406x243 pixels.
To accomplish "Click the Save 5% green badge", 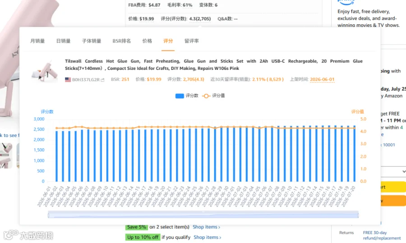I will tap(136, 227).
